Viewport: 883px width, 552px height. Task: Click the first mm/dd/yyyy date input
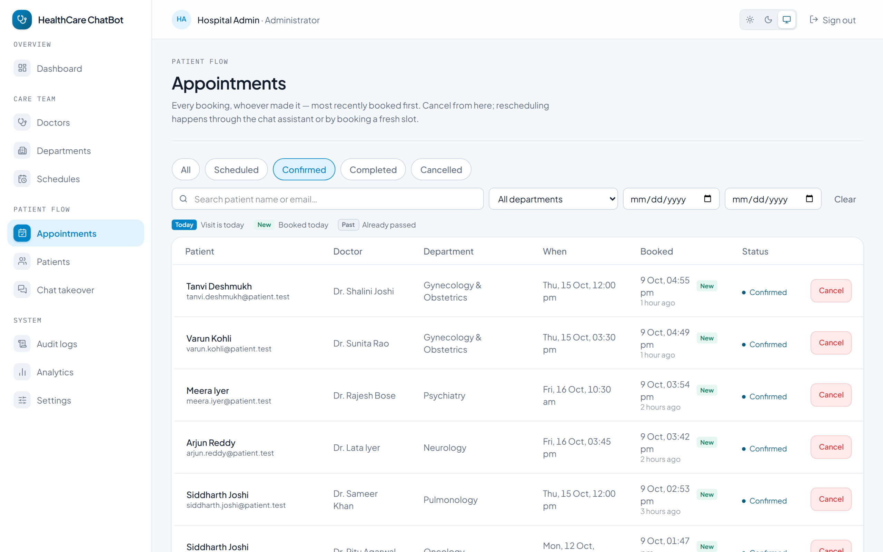point(671,199)
